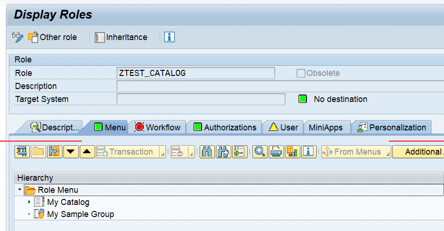Click the red Workflow status icon
The height and width of the screenshot is (231, 444).
click(x=139, y=127)
